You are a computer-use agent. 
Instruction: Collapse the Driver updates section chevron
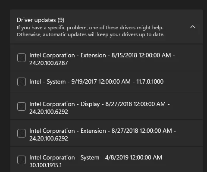click(193, 27)
